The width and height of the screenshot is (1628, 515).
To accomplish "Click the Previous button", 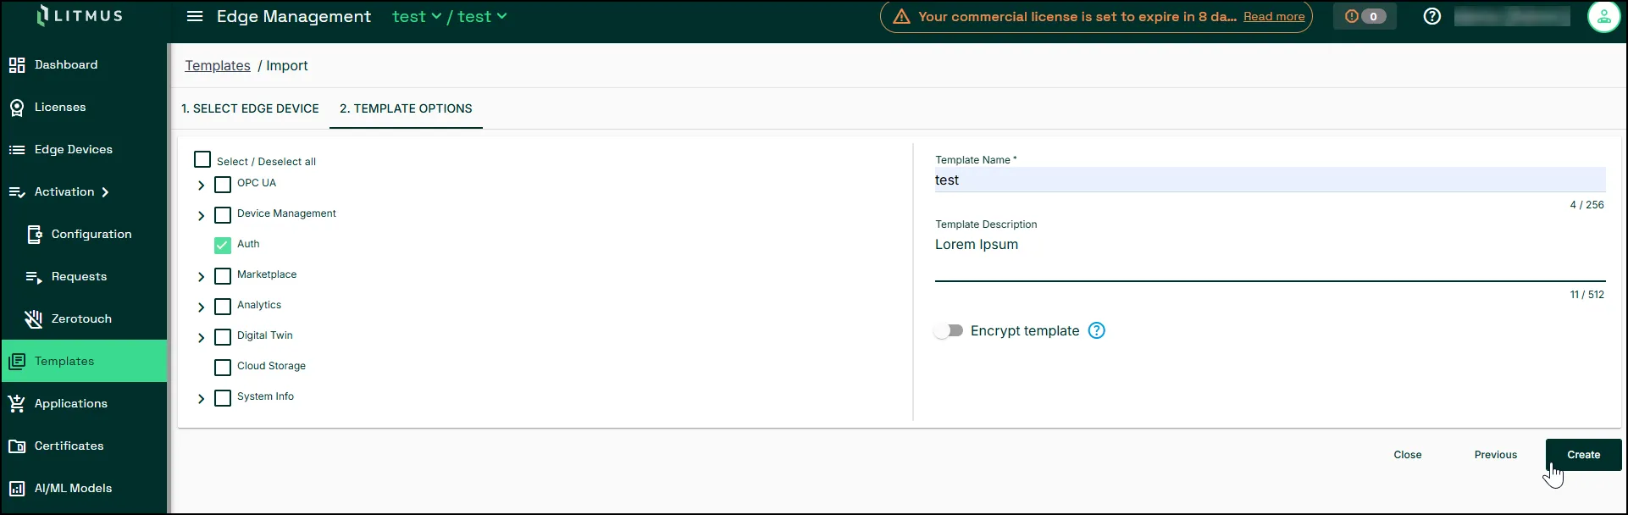I will click(1495, 455).
